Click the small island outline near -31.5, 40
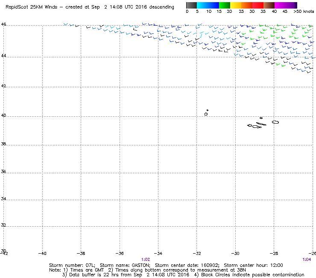Screen dimensions: 316x278 click(206, 114)
